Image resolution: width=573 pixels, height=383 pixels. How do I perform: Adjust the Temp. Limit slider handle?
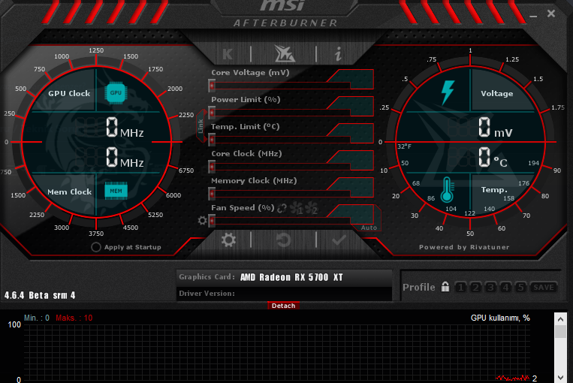pyautogui.click(x=212, y=140)
